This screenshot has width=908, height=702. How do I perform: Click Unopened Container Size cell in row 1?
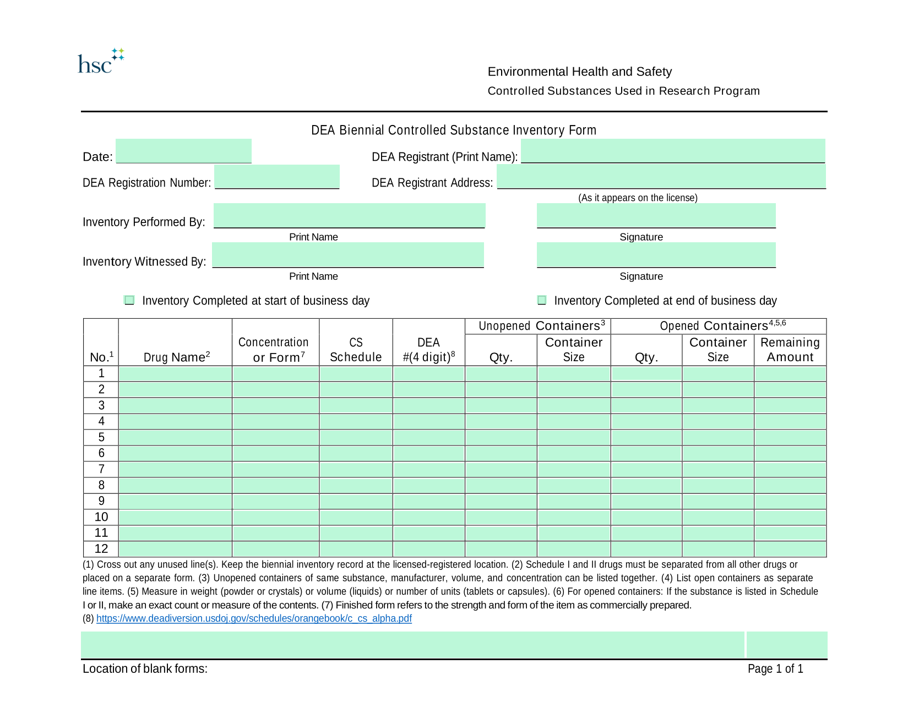[x=574, y=374]
